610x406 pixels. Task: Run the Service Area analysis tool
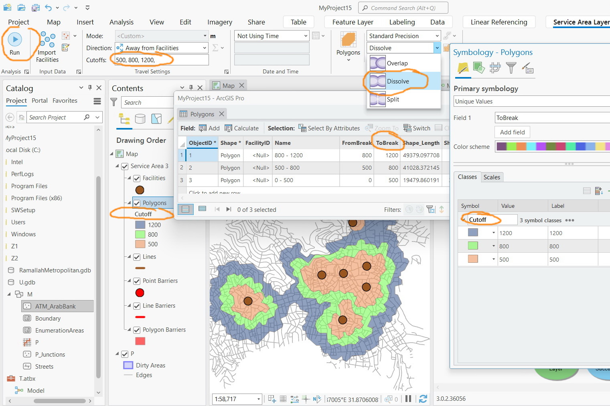tap(15, 42)
